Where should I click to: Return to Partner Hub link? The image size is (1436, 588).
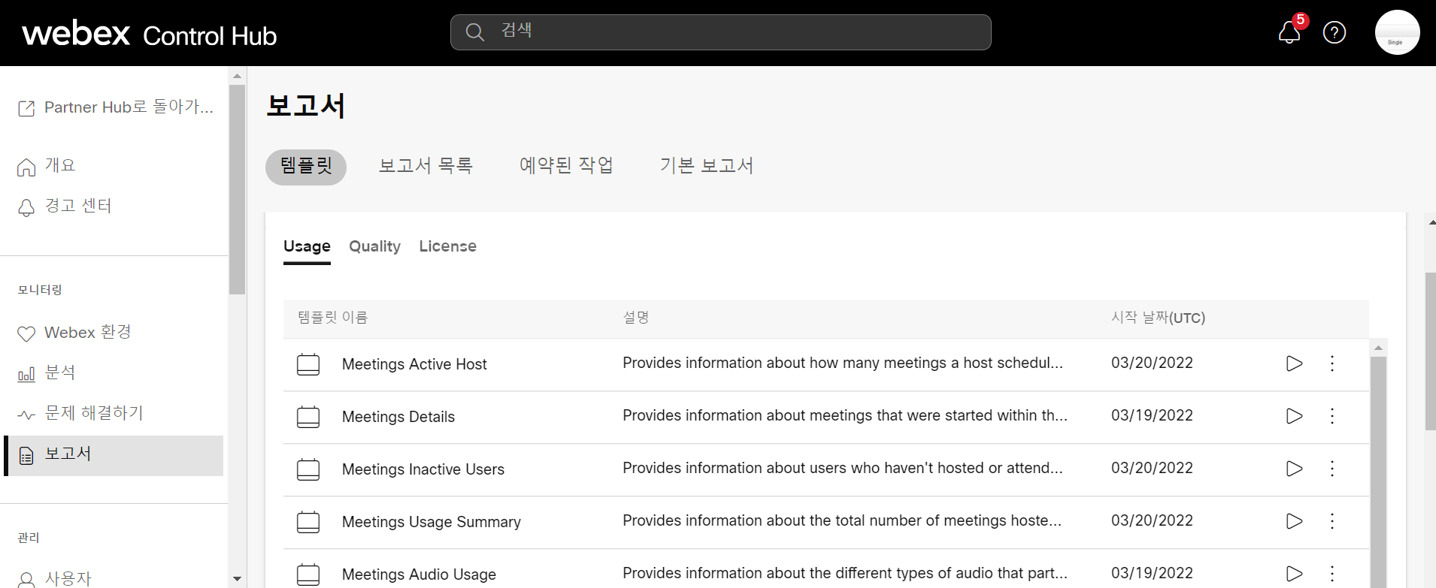[114, 107]
